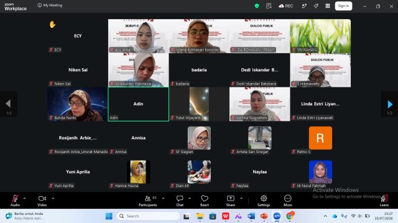Click SF Siagian profile picture
This screenshot has height=223, width=398.
pos(199,138)
